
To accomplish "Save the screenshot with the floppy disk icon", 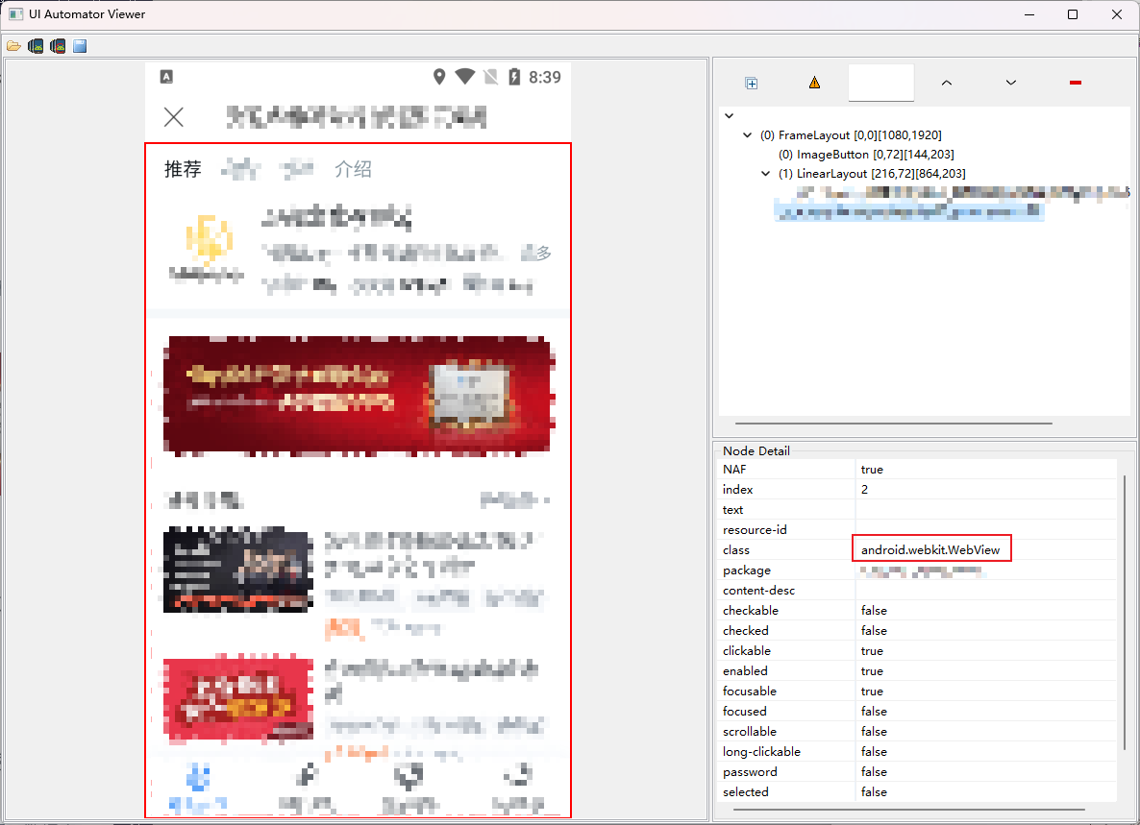I will 80,46.
